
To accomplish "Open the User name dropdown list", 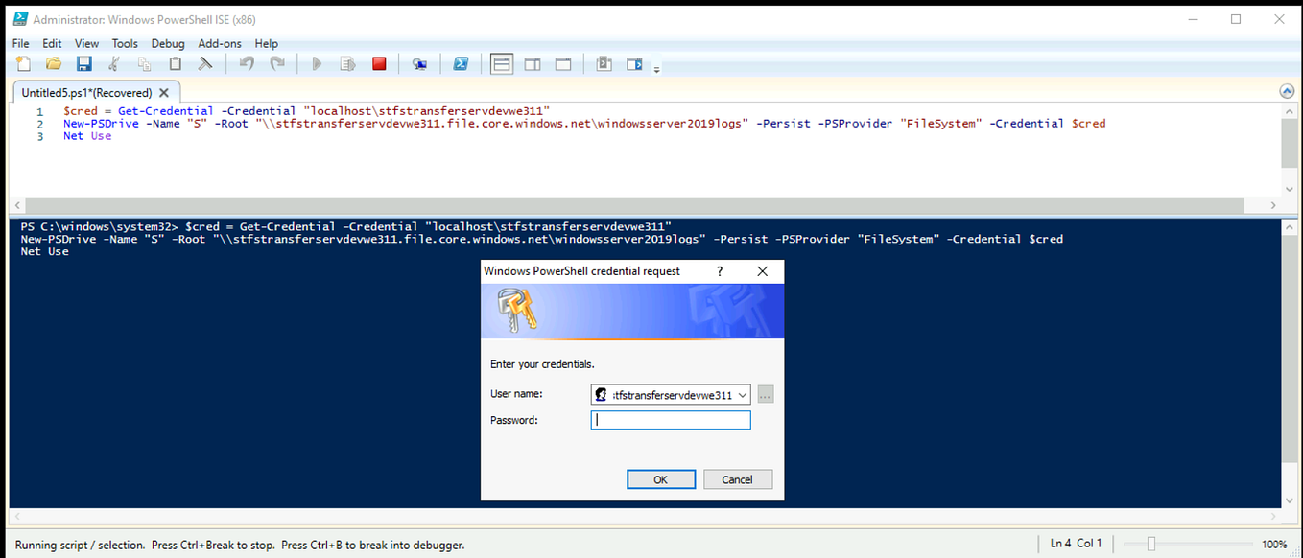I will pos(743,394).
